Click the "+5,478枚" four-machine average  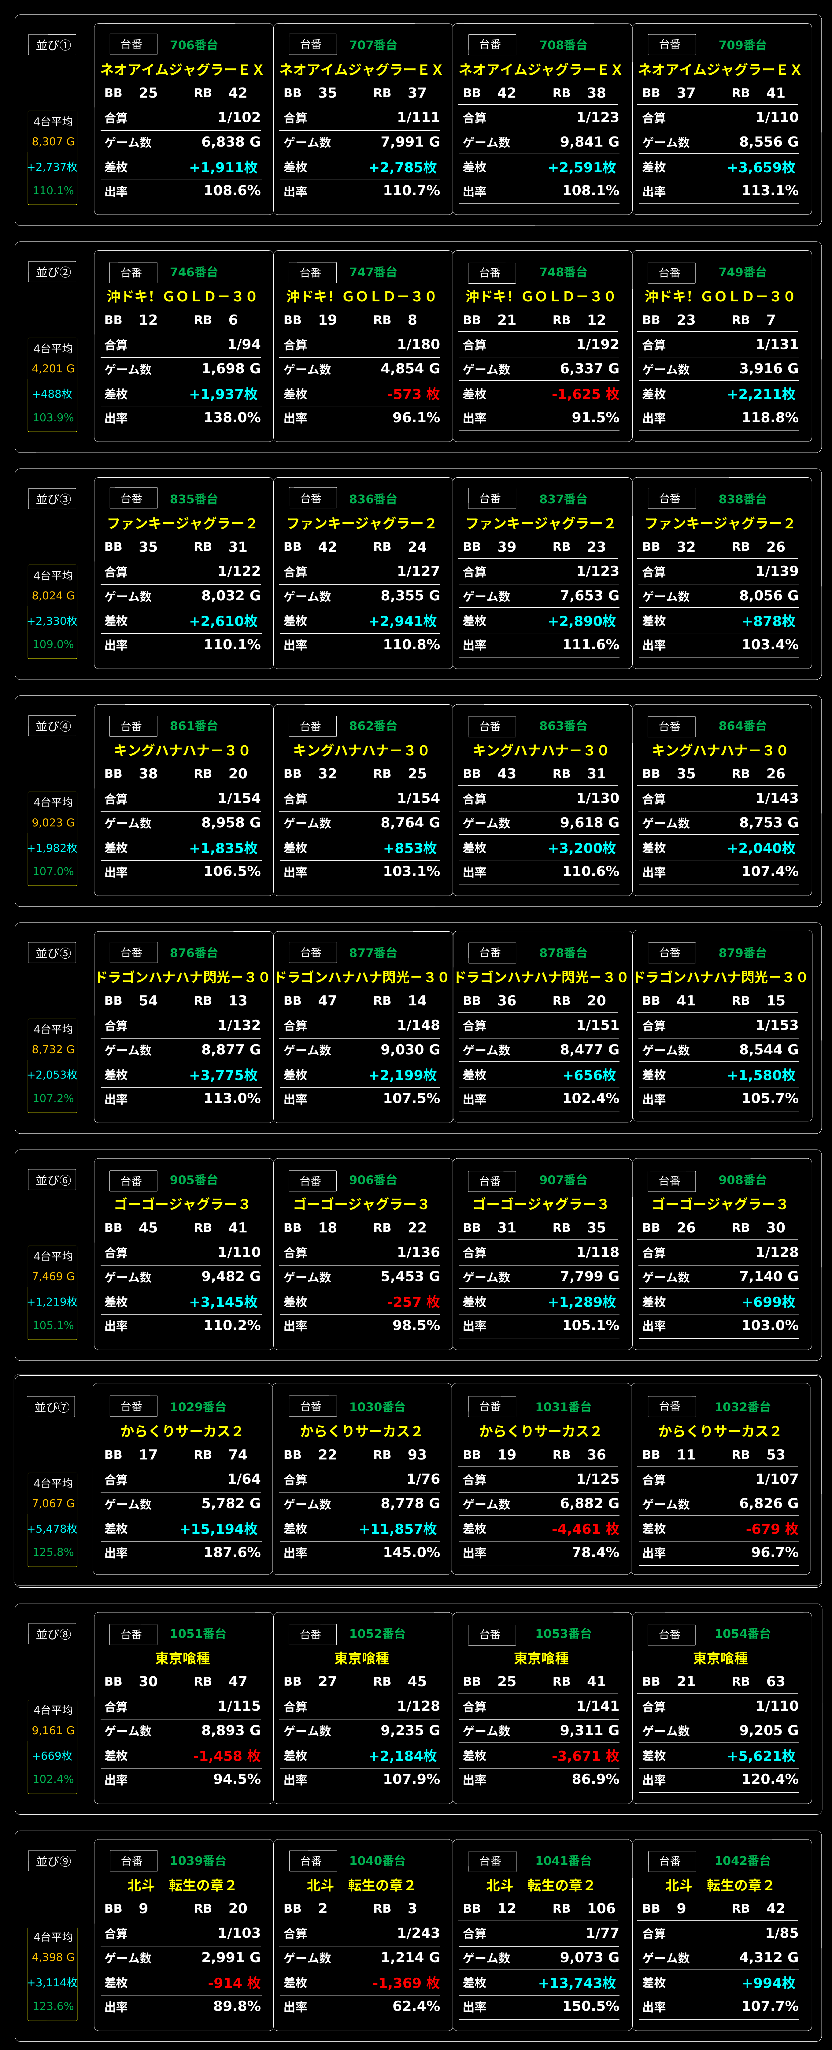click(x=53, y=1529)
